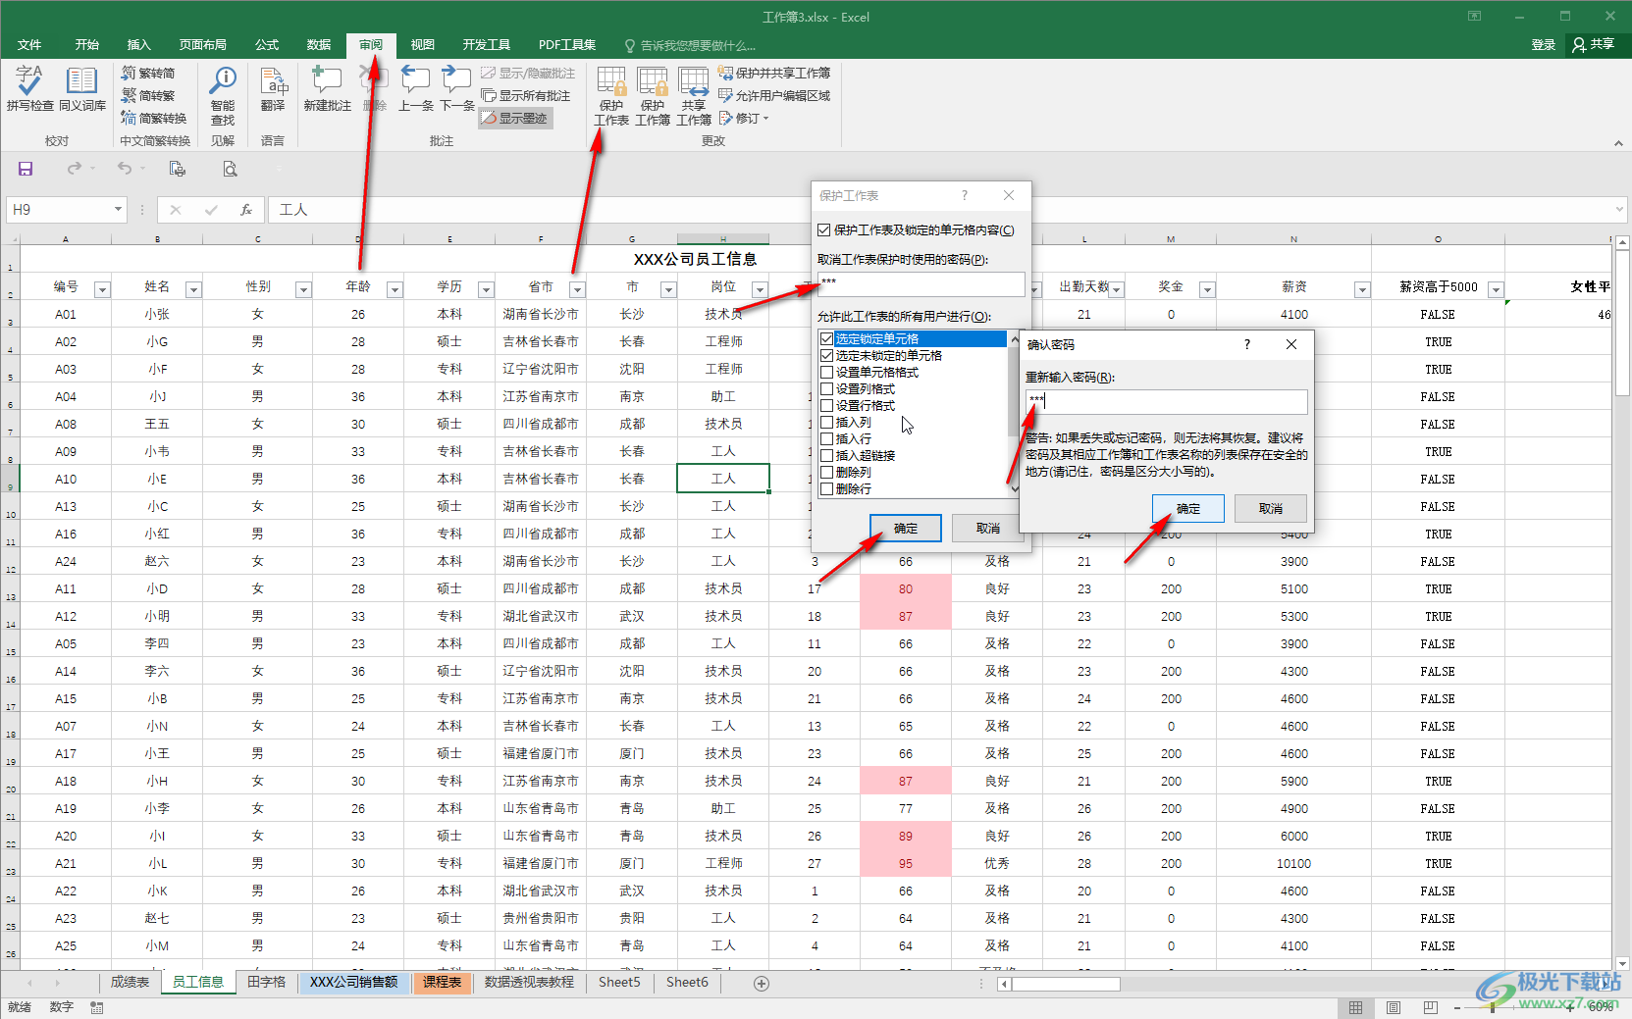Enable Format rows permission checkbox

[827, 406]
